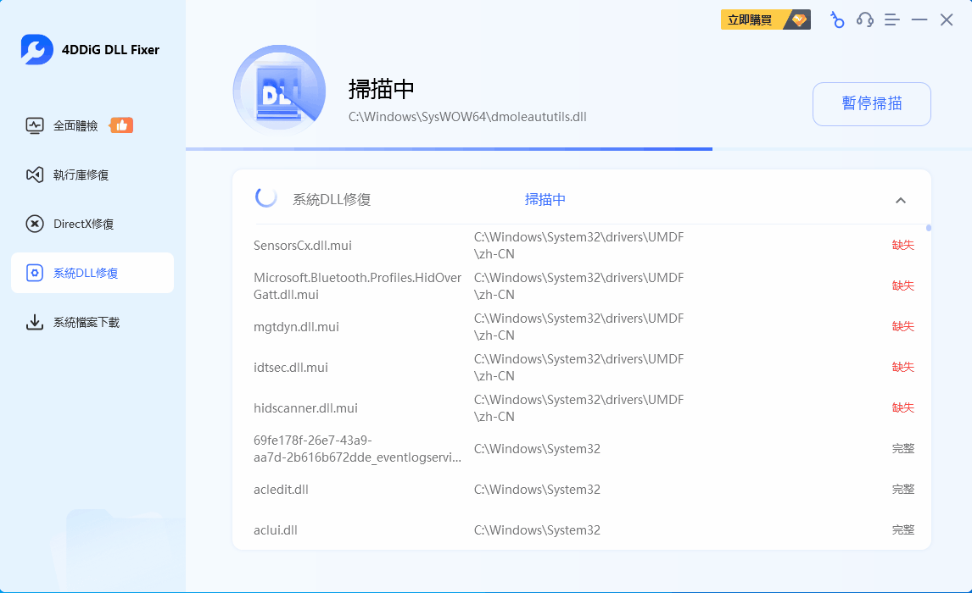Click the 缺失 status of hidscanner.dll.mui
Viewport: 972px width, 593px height.
click(x=903, y=408)
